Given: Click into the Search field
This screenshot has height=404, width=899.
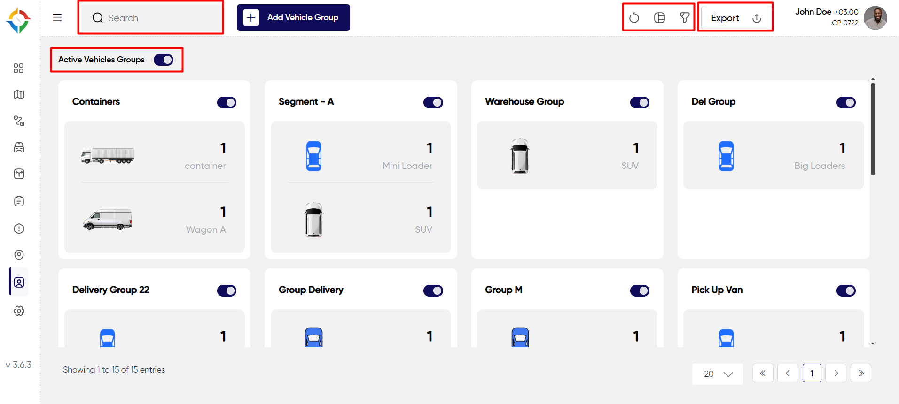Looking at the screenshot, I should point(150,18).
